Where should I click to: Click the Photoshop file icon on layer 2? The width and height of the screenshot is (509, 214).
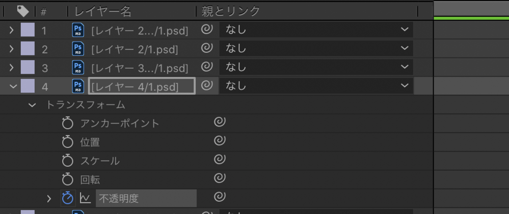(78, 49)
